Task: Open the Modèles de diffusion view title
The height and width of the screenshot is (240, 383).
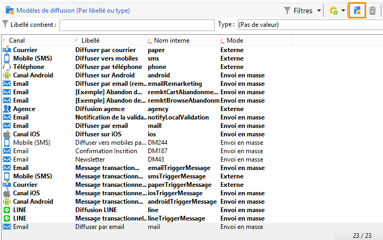Action: (73, 11)
